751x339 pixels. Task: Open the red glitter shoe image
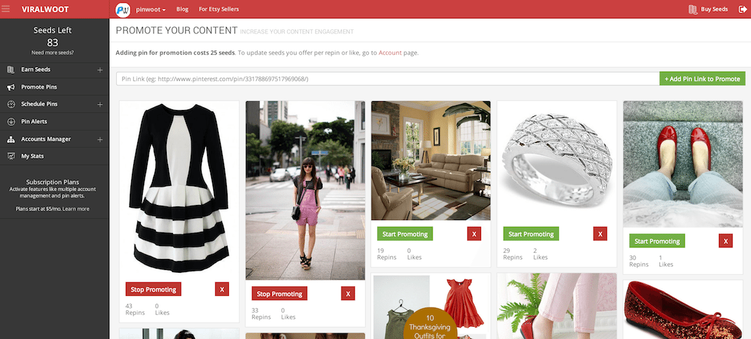(683, 310)
